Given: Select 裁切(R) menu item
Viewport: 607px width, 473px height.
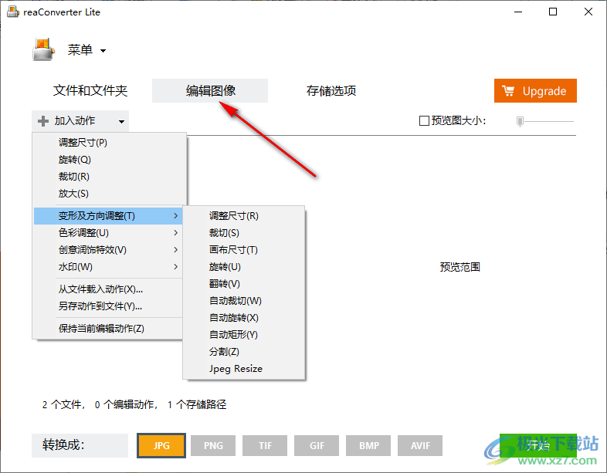Looking at the screenshot, I should pyautogui.click(x=107, y=177).
